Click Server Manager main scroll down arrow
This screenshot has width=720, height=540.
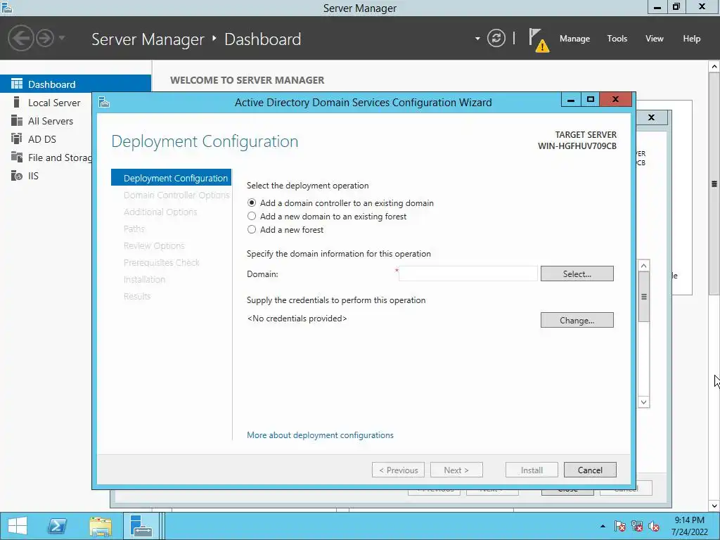coord(714,506)
